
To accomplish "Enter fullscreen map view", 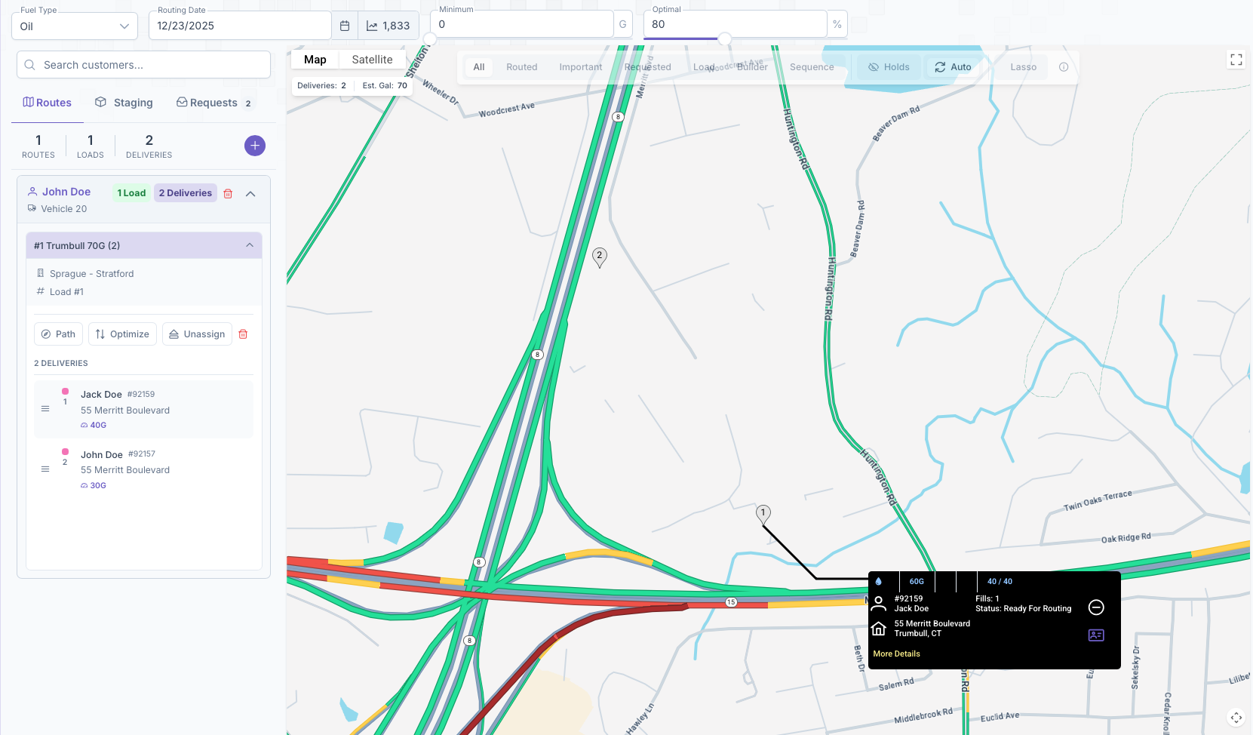I will 1236,60.
